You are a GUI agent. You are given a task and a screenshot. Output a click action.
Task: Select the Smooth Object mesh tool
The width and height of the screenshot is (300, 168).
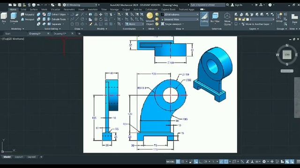point(150,19)
